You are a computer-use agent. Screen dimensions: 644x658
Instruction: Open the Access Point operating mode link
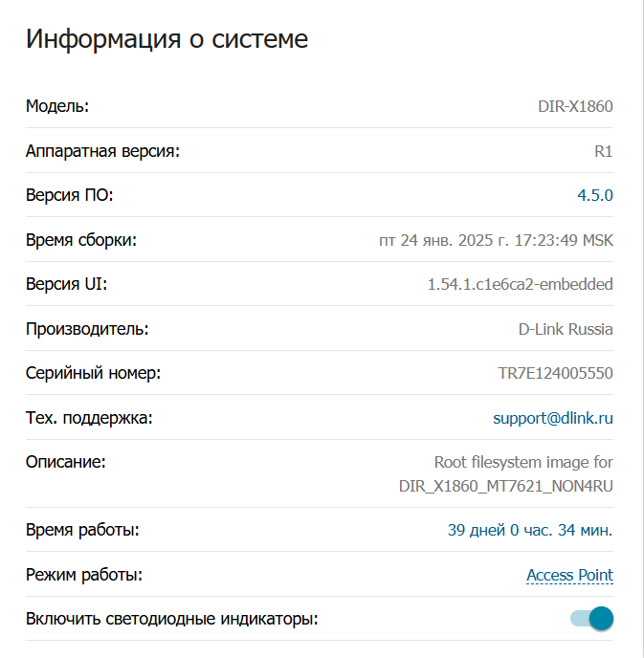[569, 575]
